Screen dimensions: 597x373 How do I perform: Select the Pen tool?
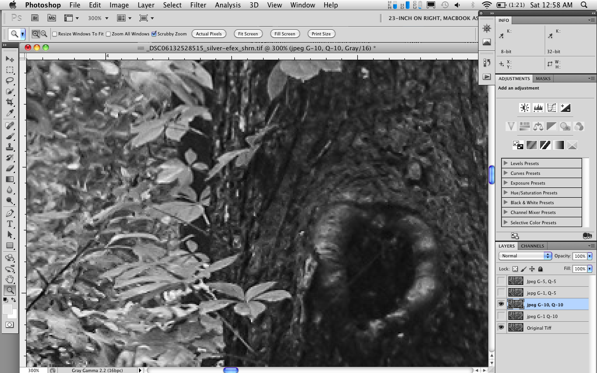[9, 214]
